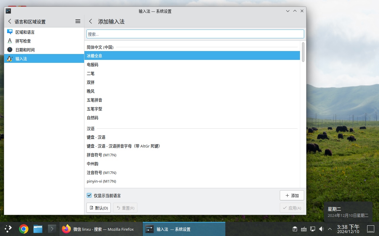The height and width of the screenshot is (236, 379).
Task: Click the input method list scrollbar
Action: pos(303,52)
